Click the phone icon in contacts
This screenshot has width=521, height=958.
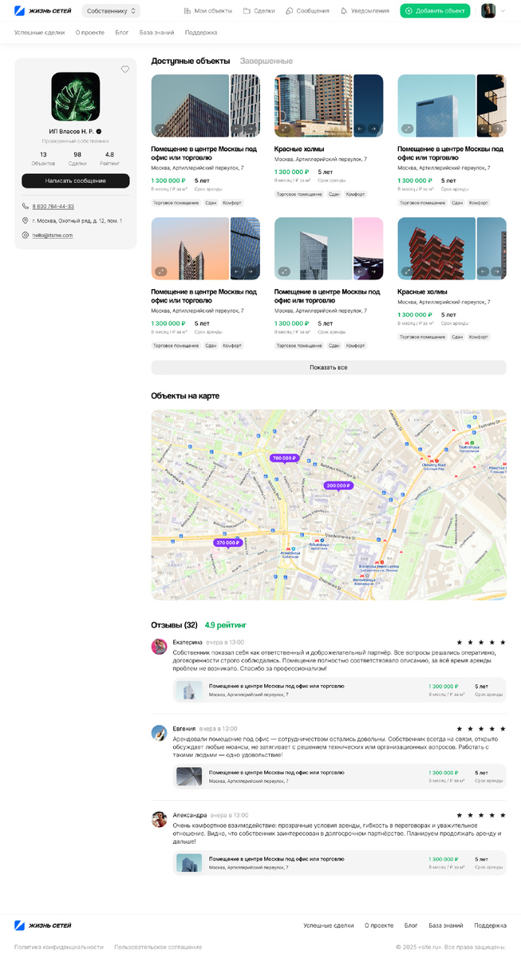[26, 206]
